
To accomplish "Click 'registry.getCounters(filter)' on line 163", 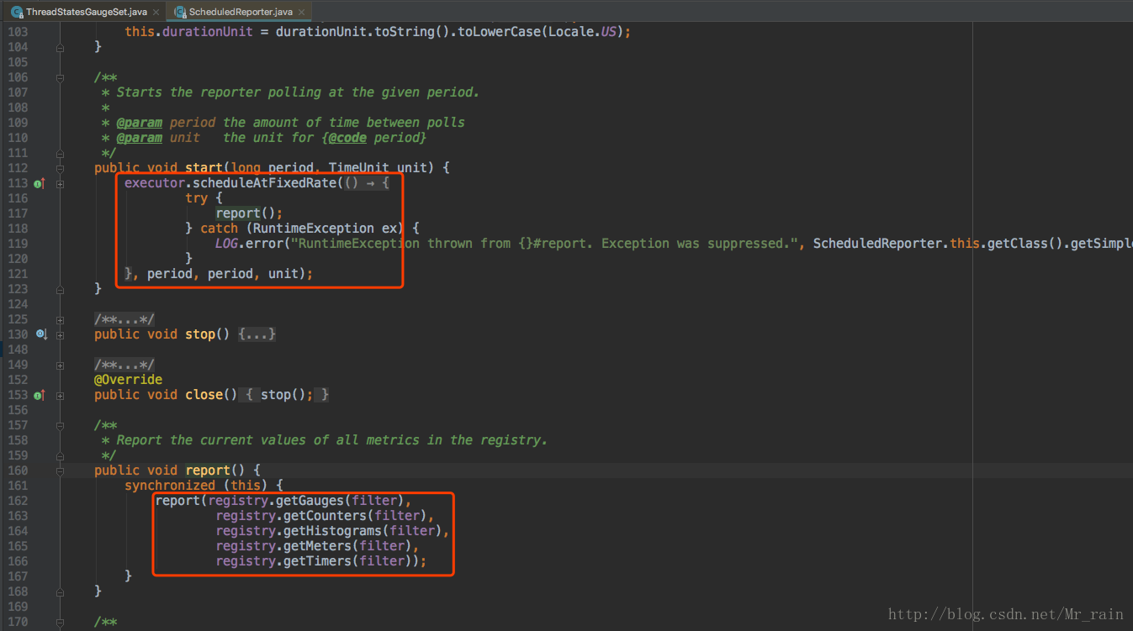I will click(321, 516).
